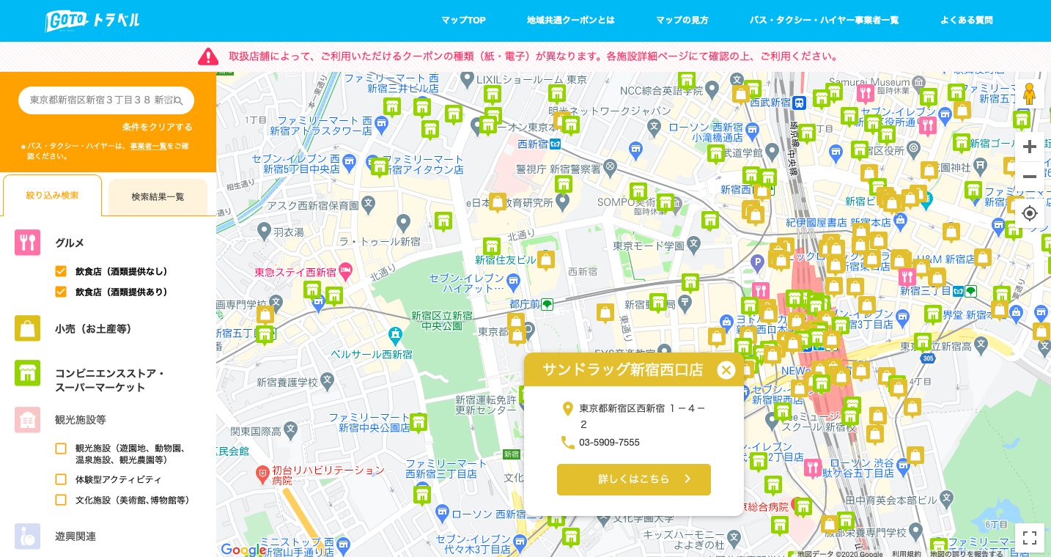1051x557 pixels.
Task: Check 観光施設（遊園地、動物園…） checkbox
Action: coord(61,449)
